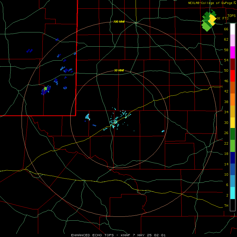237x237 pixels.
Task: Click the legend value '62'
Action: [x=226, y=39]
